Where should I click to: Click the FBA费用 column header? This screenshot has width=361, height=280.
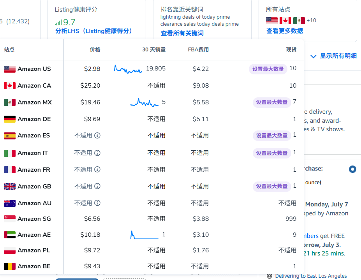[198, 49]
